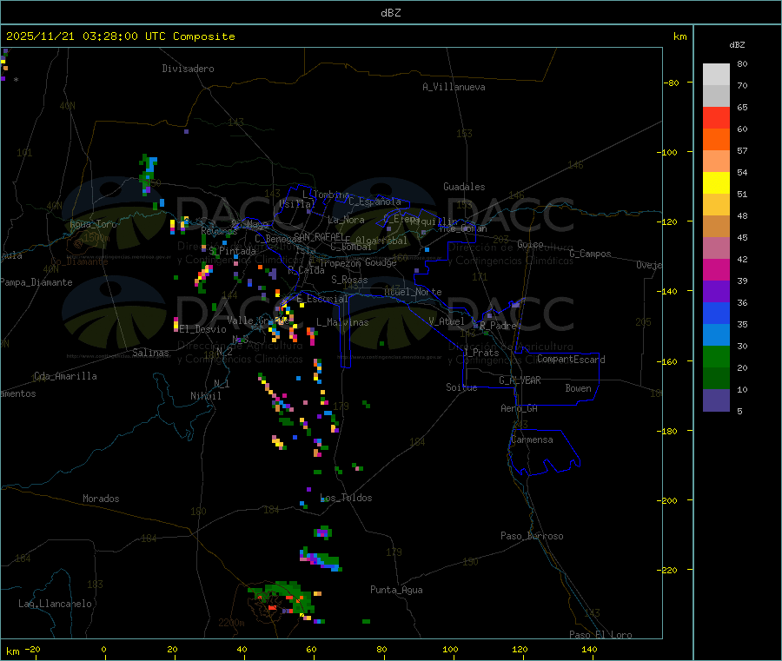Click the Pampa_Diamante label

36,282
